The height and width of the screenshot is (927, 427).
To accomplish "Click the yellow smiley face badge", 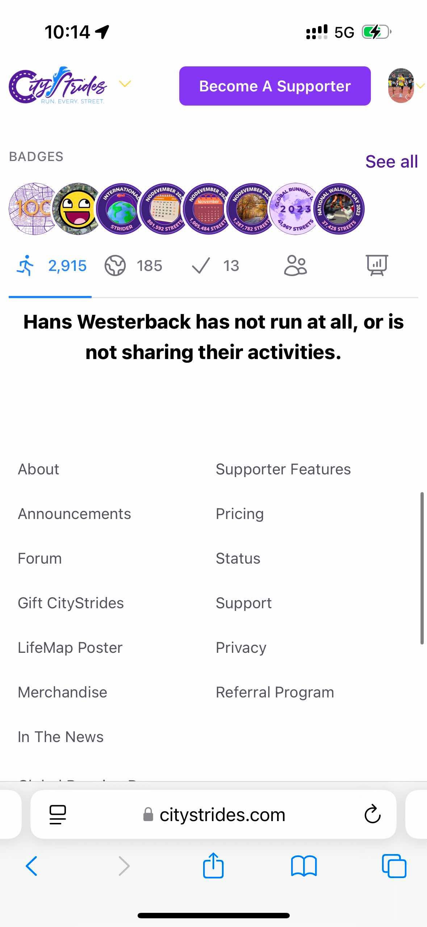I will point(77,209).
